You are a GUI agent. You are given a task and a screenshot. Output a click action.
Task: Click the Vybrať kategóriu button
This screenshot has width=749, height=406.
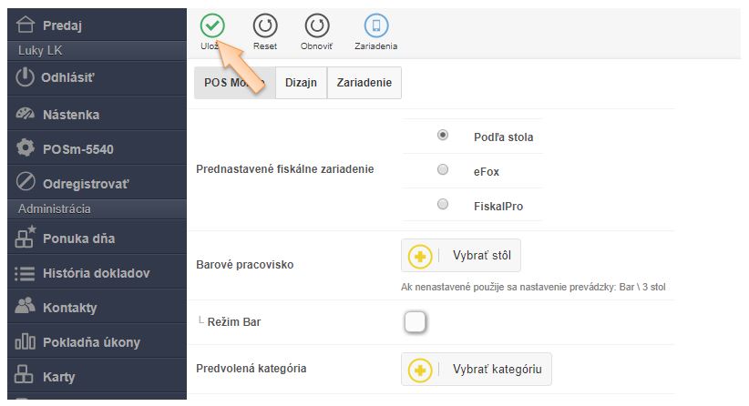coord(477,370)
